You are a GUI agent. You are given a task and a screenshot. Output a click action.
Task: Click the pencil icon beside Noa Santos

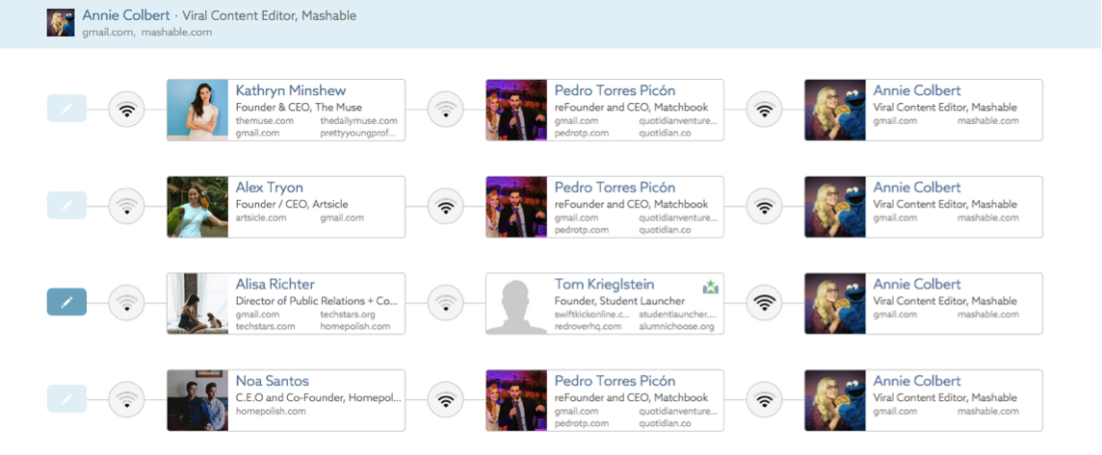point(66,398)
